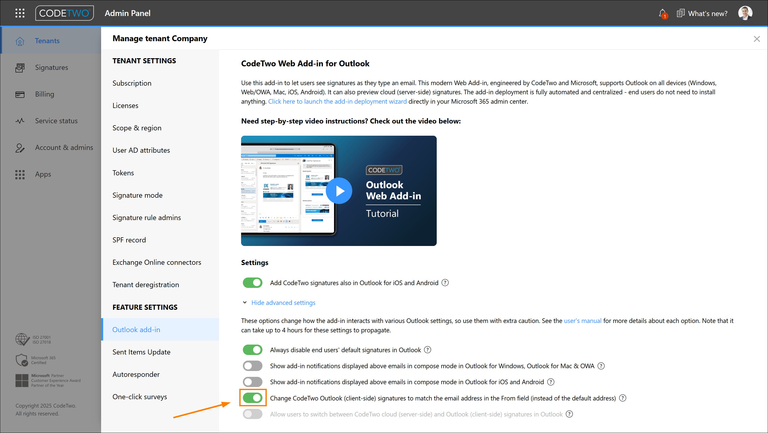Viewport: 768px width, 433px height.
Task: Toggle signatures in Outlook for iOS and Android
Action: (x=253, y=282)
